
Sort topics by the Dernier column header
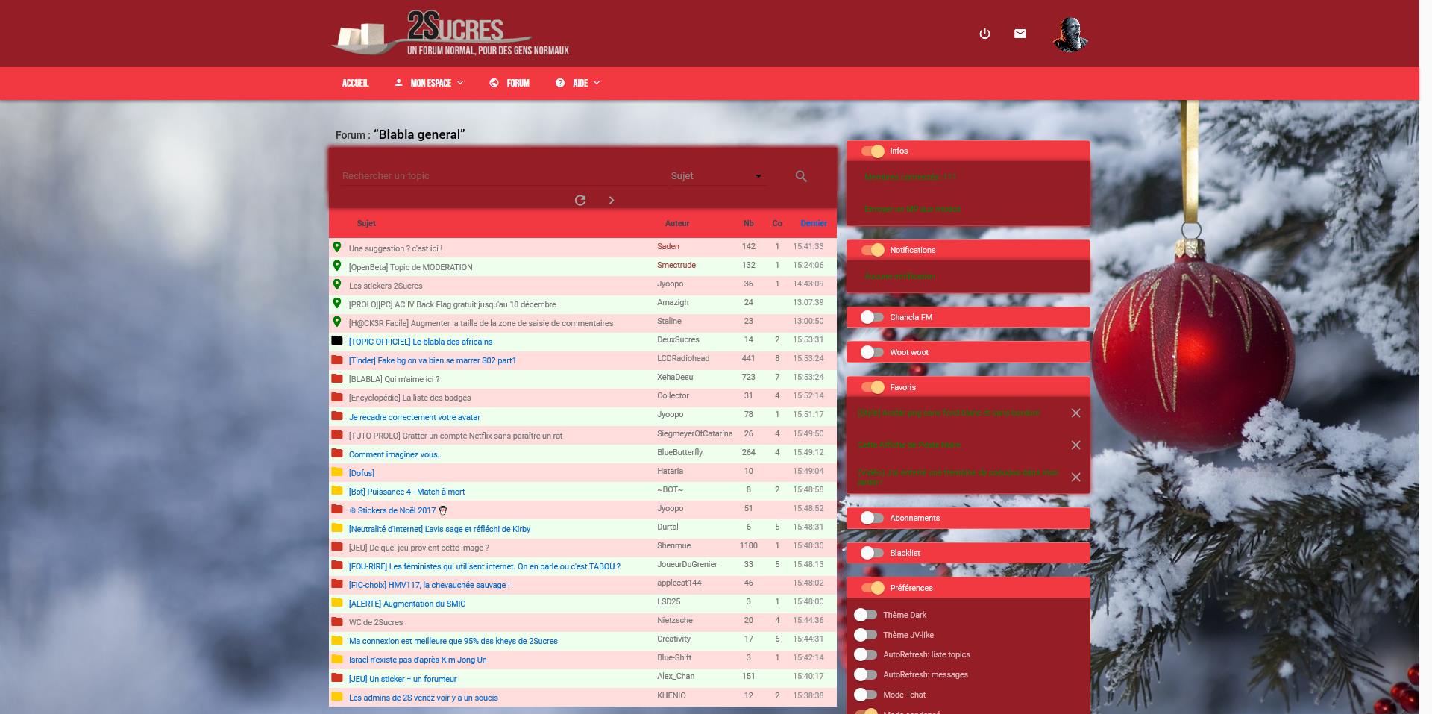point(814,223)
